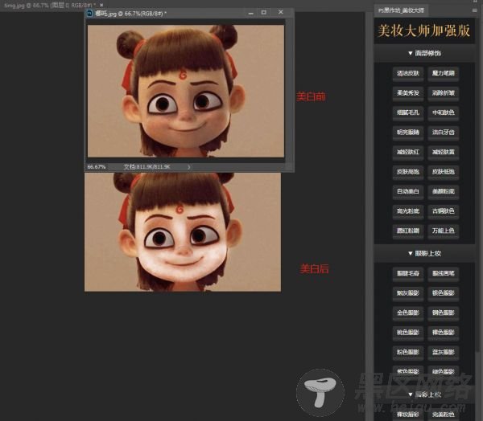Apply the 消除折皱 effect
Image resolution: width=483 pixels, height=421 pixels.
[444, 93]
